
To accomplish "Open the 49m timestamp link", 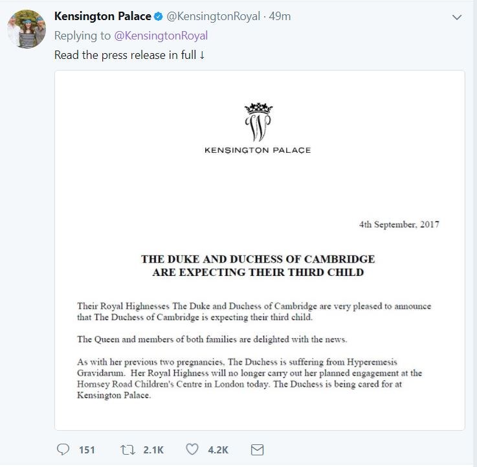I will click(280, 16).
